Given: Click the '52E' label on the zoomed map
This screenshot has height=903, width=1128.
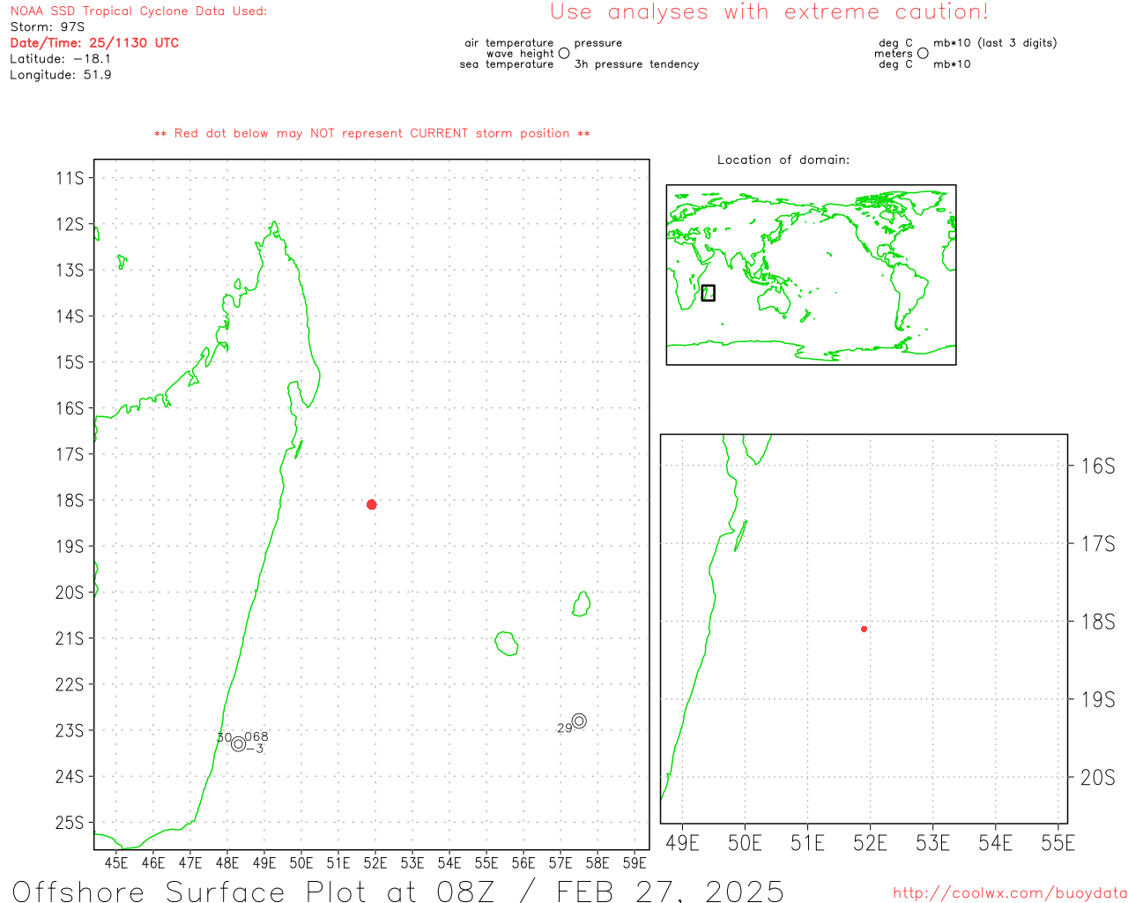Looking at the screenshot, I should pos(870,843).
